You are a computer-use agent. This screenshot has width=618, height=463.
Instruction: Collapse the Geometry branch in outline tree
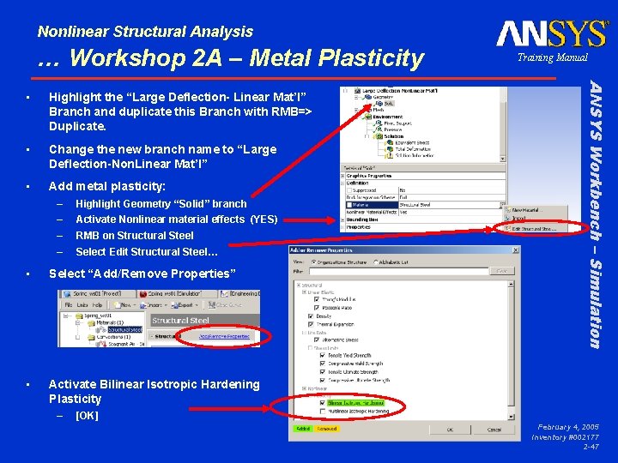[356, 97]
